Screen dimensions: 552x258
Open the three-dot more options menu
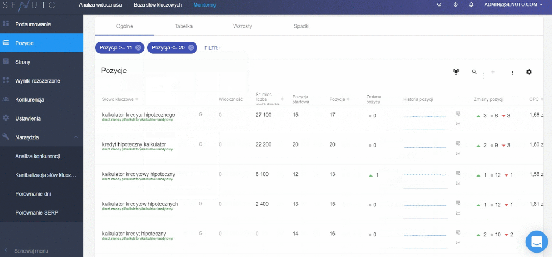(x=512, y=72)
